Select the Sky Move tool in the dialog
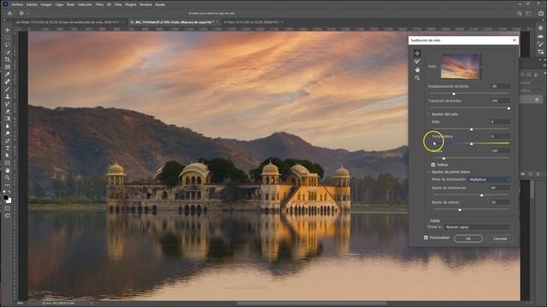The image size is (547, 307). click(417, 53)
